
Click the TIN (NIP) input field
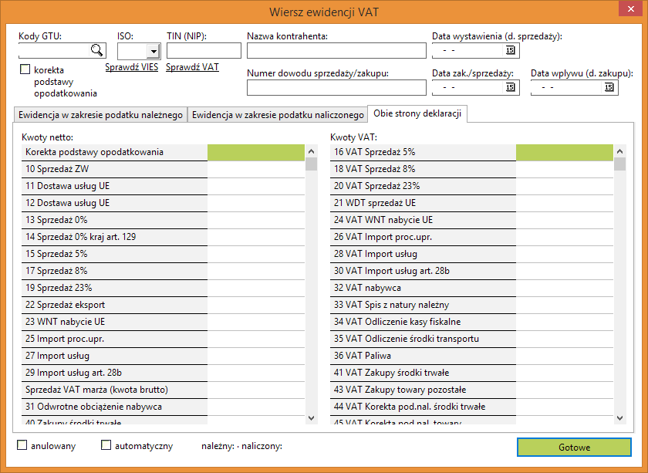click(x=204, y=50)
